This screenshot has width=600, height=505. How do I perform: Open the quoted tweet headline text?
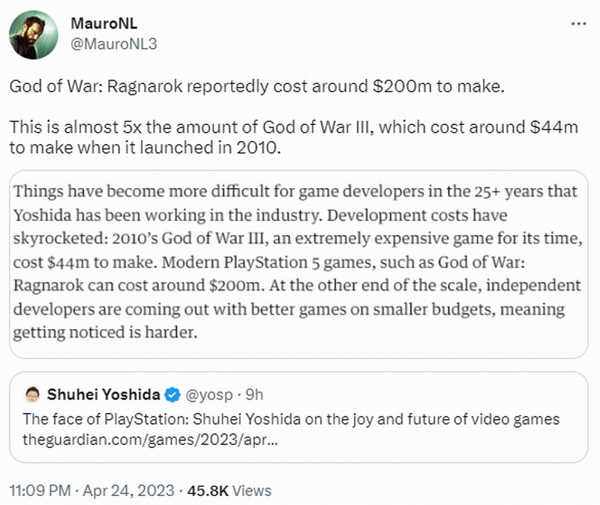click(291, 420)
